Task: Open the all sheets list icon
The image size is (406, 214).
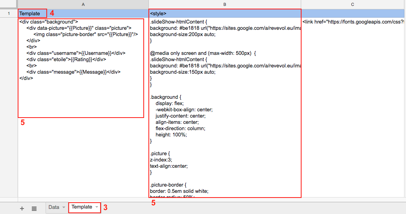Action: coord(34,209)
